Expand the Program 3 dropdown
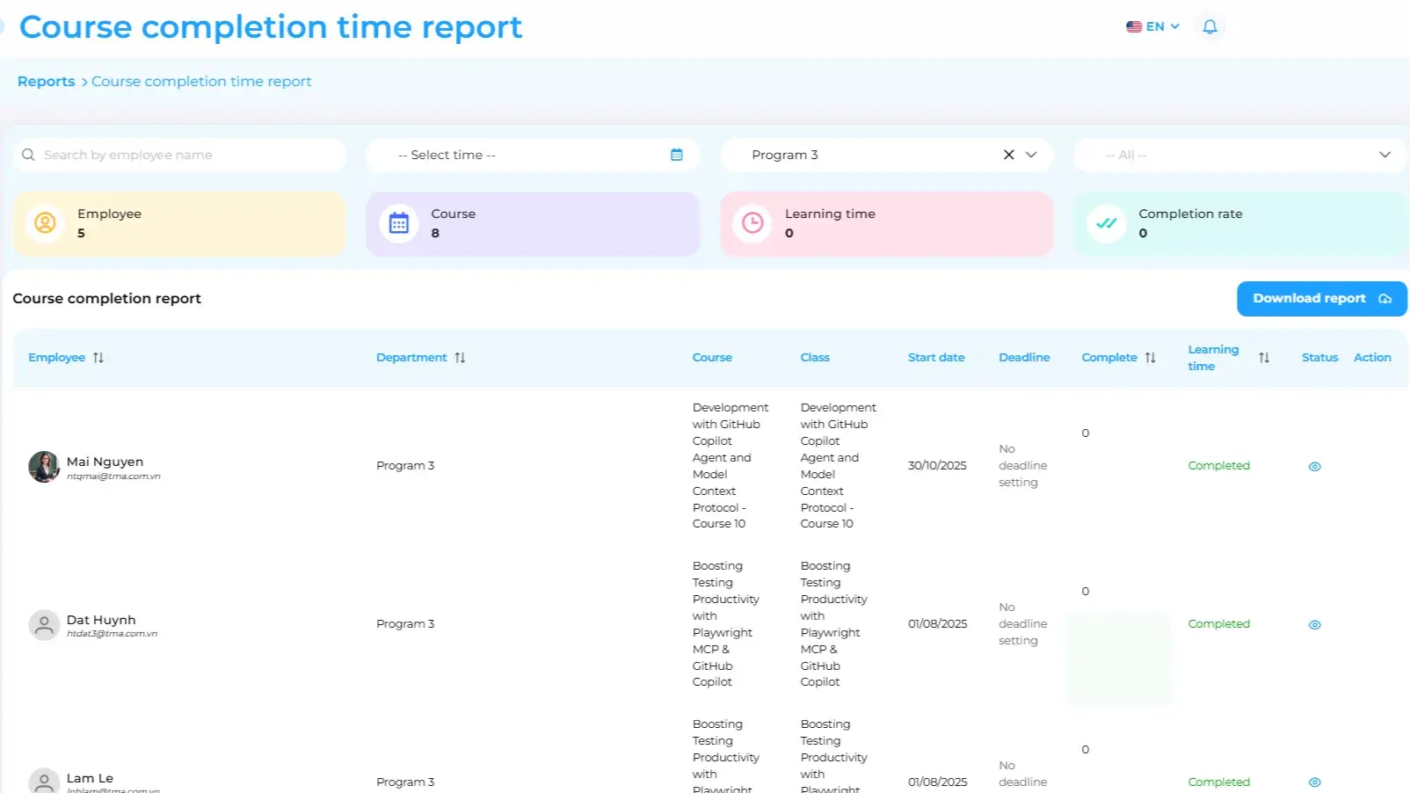1410x793 pixels. [x=1032, y=155]
